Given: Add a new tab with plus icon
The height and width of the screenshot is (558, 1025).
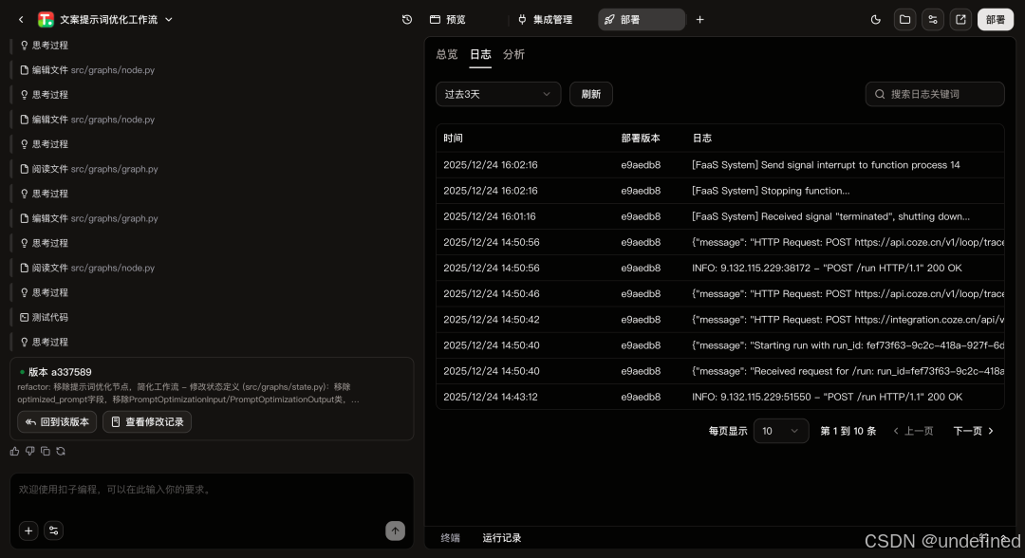Looking at the screenshot, I should tap(699, 20).
